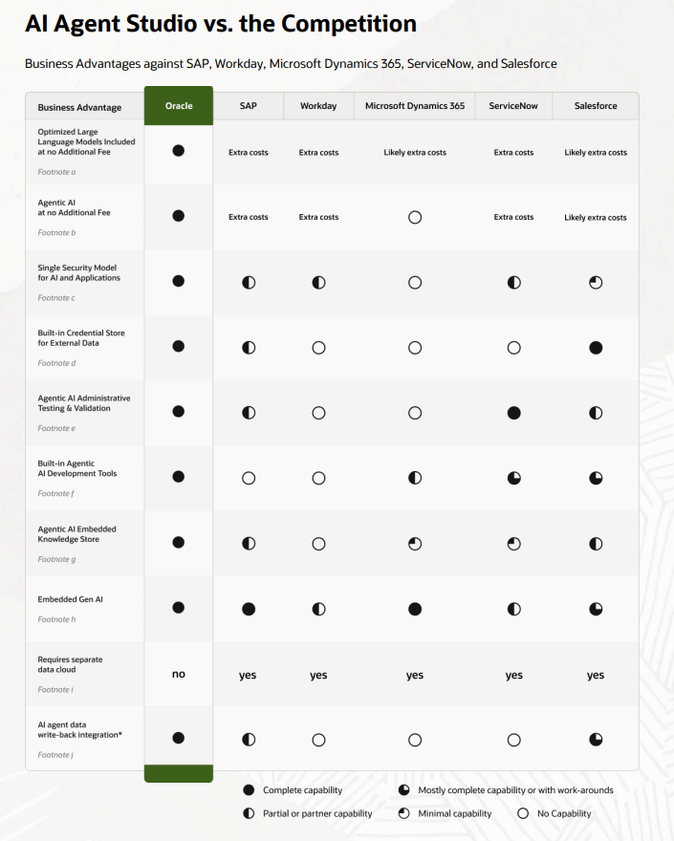Select the Salesforce column header
Image resolution: width=674 pixels, height=841 pixels.
tap(596, 106)
